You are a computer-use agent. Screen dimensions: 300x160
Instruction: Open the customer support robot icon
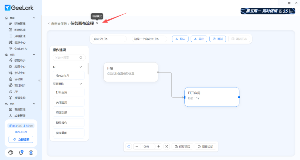(x=11, y=152)
